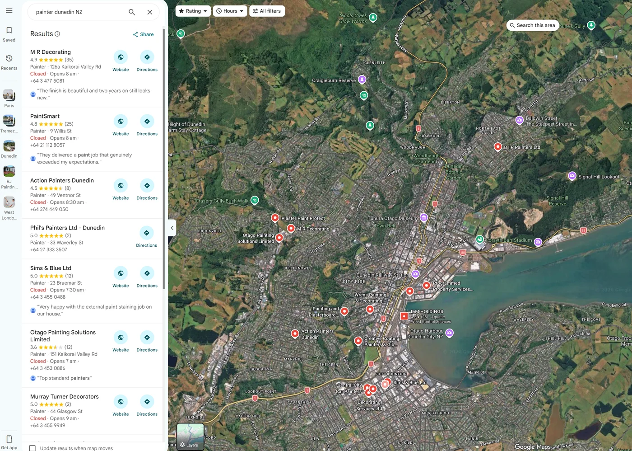Get directions to M R Decorating
The image size is (632, 451).
[147, 57]
